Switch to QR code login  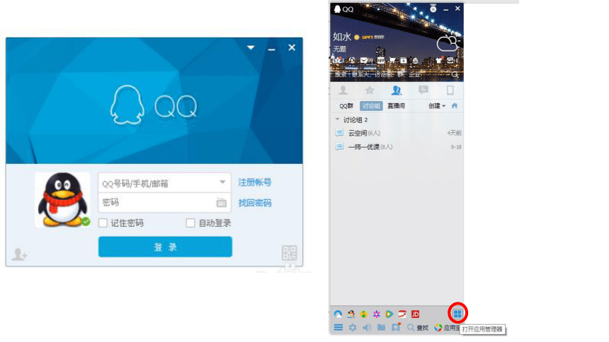tap(290, 253)
